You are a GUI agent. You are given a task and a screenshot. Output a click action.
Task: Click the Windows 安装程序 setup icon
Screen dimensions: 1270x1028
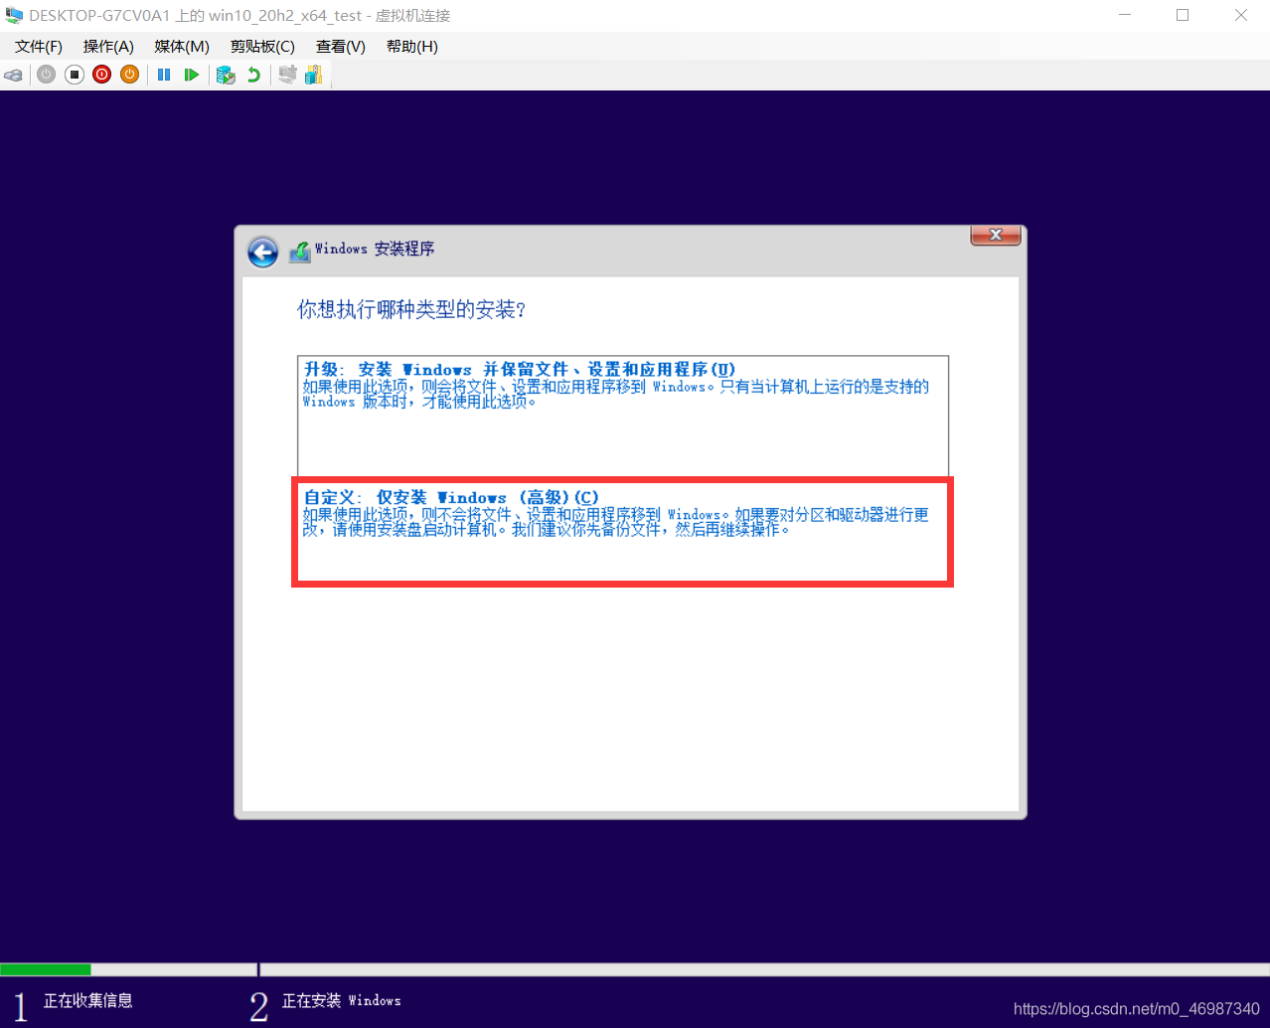coord(299,253)
